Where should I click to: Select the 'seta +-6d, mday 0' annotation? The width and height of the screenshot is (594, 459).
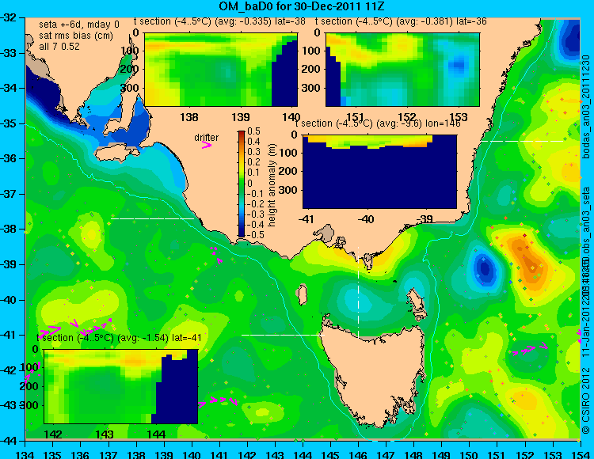(78, 25)
